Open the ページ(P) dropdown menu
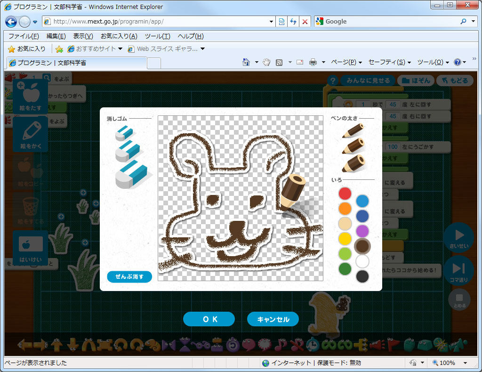This screenshot has width=482, height=372. click(346, 63)
